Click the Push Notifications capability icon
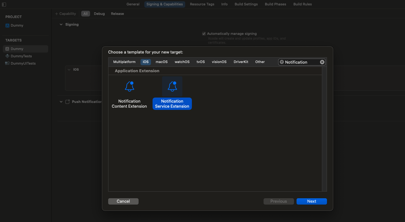 tap(67, 102)
